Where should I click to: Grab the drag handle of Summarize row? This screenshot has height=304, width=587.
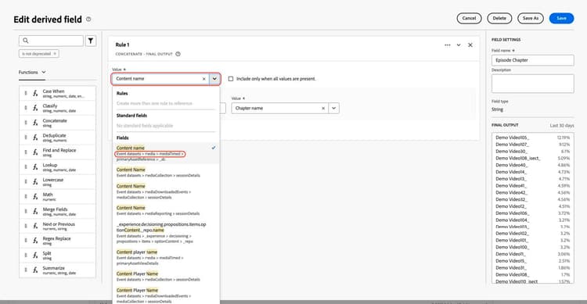(x=26, y=270)
